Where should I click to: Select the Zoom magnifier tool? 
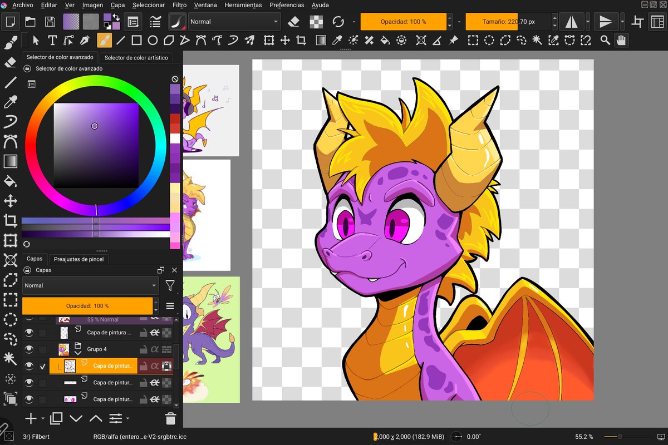605,40
